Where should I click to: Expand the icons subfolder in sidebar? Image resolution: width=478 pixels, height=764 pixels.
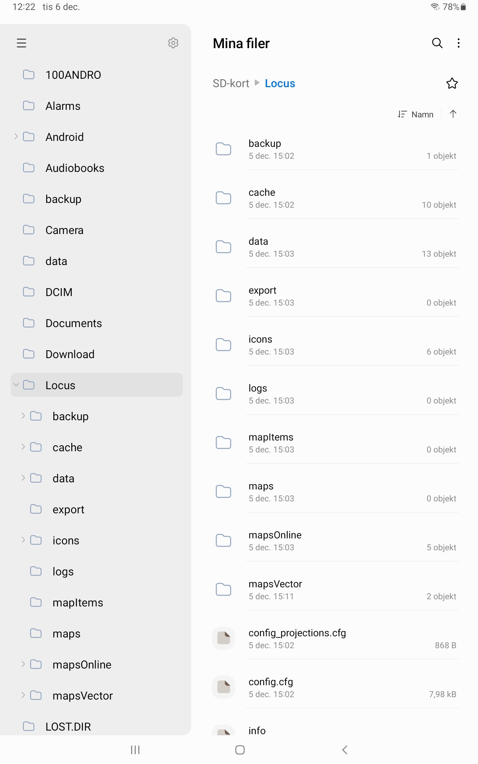[23, 540]
